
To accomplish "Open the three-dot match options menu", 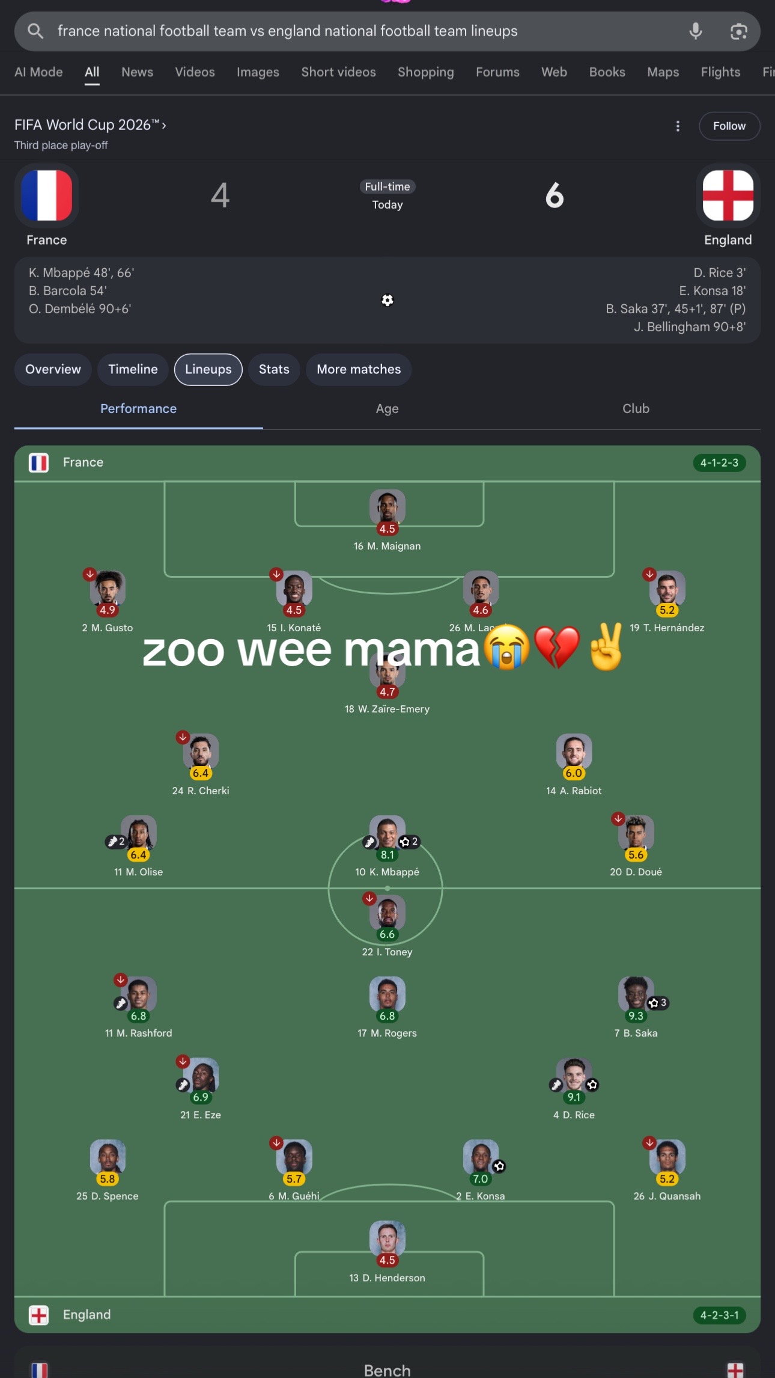I will click(678, 126).
